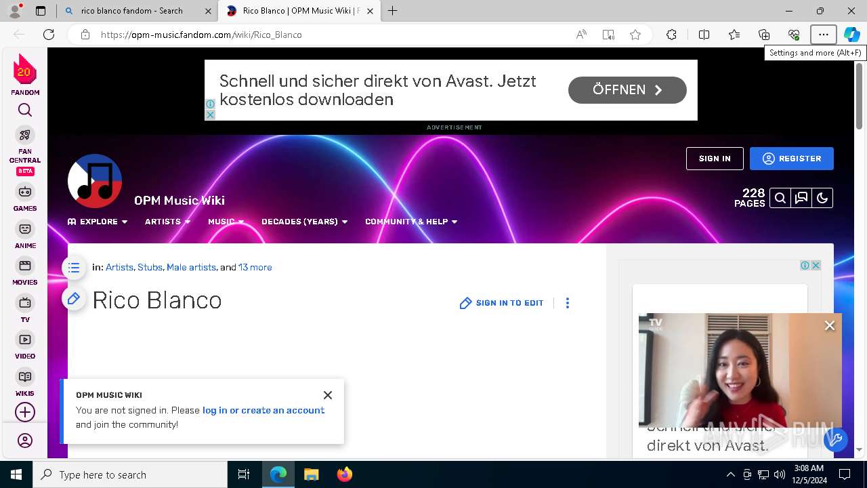Close the floating video player
The height and width of the screenshot is (488, 867).
tap(830, 326)
